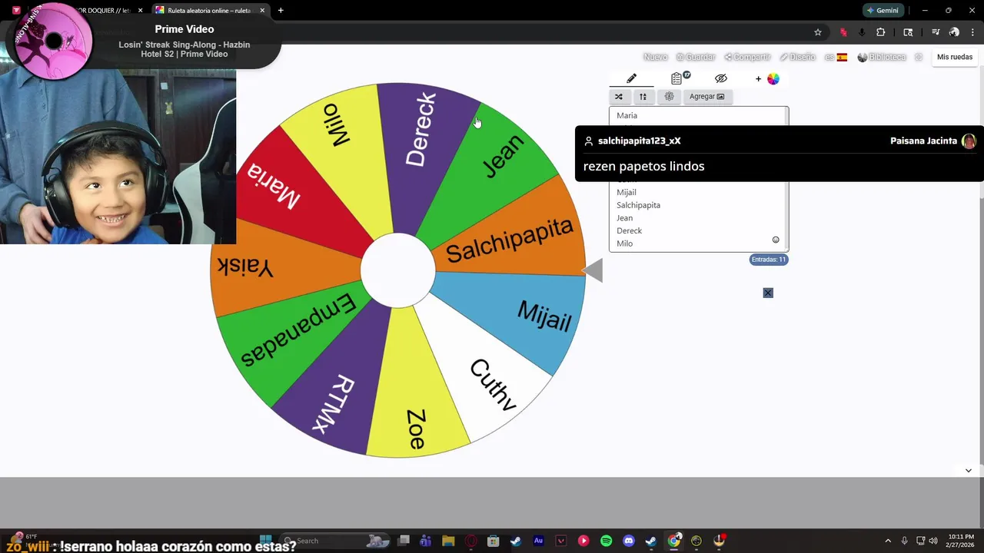
Task: Switch to the Ruleta aleatoria online tab
Action: point(209,11)
